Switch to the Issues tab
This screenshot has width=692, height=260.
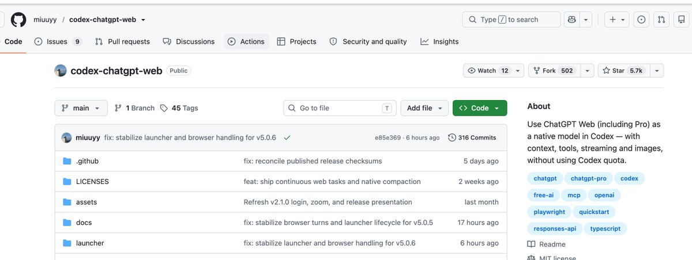pos(58,41)
